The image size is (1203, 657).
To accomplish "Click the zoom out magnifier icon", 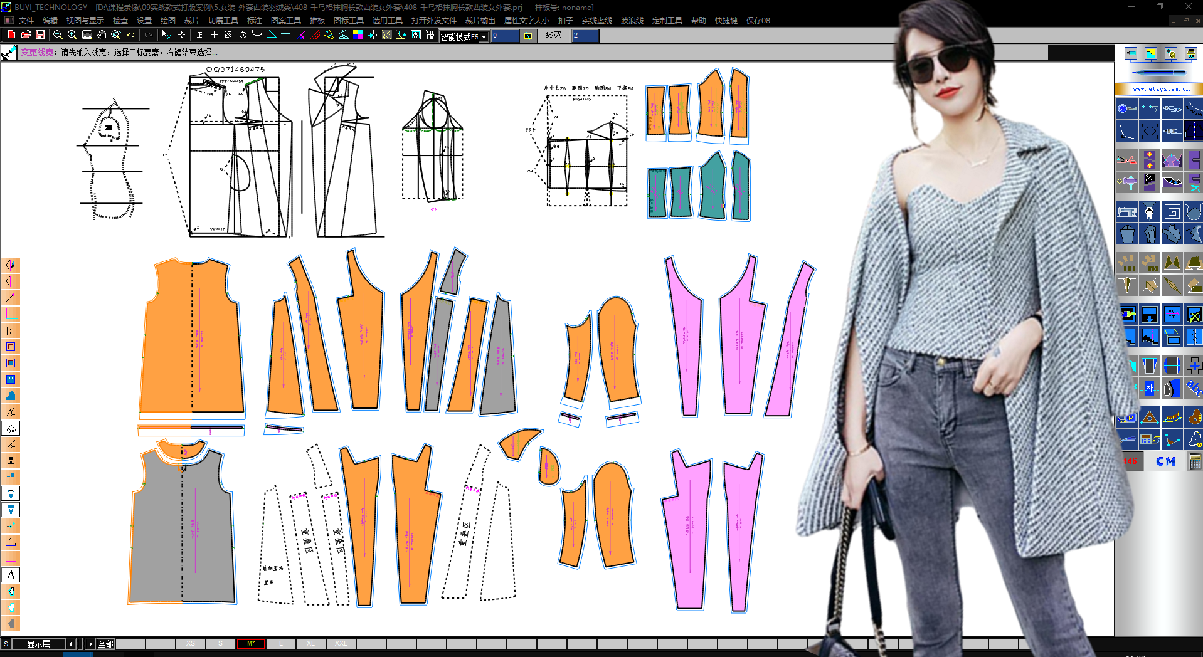I will click(x=58, y=35).
